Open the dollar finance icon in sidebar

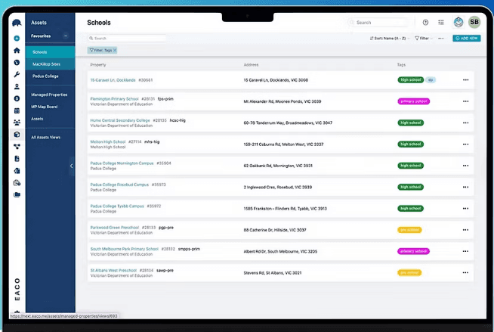tap(17, 98)
